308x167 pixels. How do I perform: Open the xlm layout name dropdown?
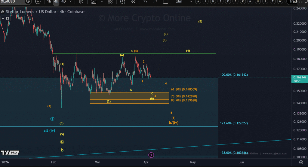(179, 2)
